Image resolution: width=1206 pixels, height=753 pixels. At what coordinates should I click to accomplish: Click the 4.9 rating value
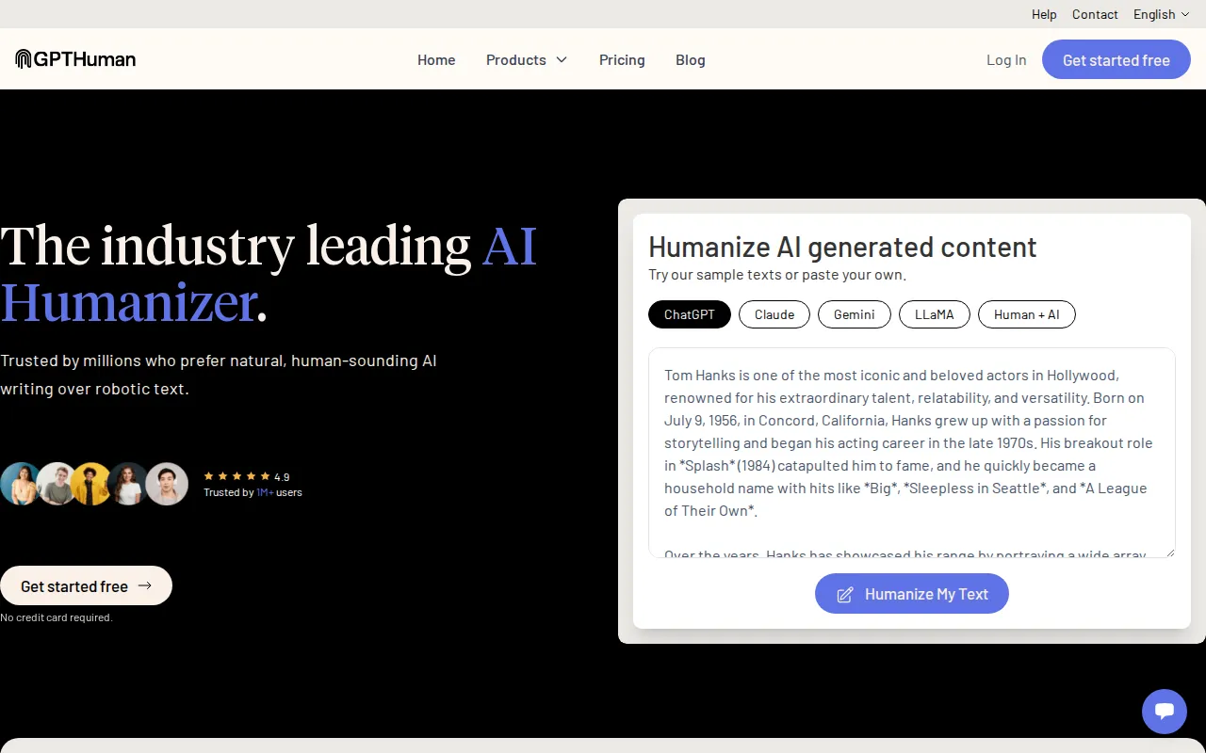click(282, 476)
